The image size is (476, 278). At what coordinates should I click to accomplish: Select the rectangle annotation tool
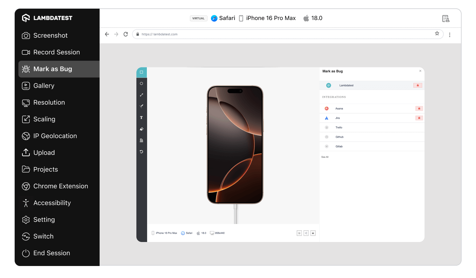click(141, 72)
